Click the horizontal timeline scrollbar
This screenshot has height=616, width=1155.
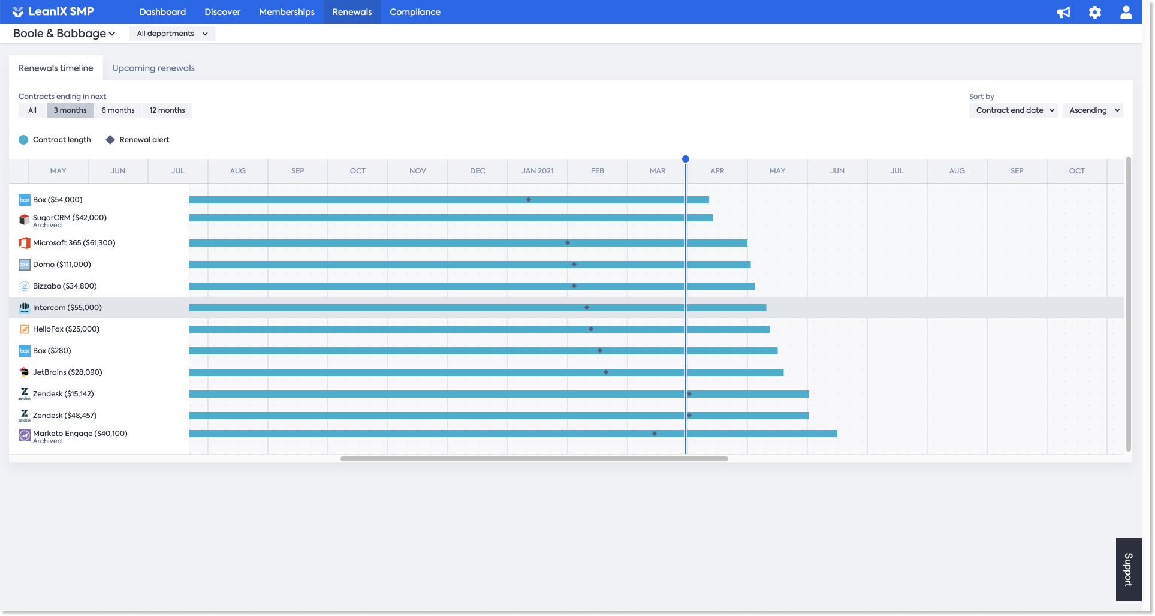[534, 459]
